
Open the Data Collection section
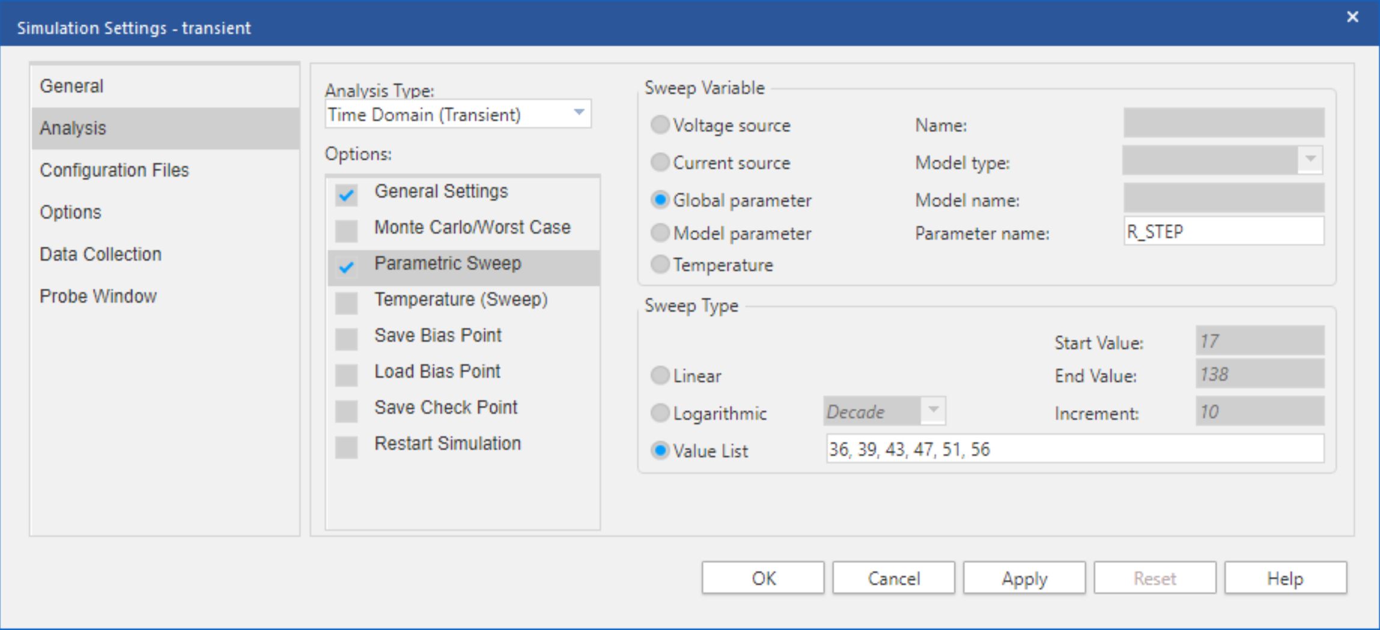(100, 255)
